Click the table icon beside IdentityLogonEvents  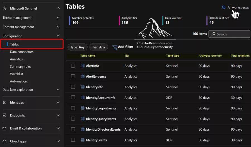83,108
